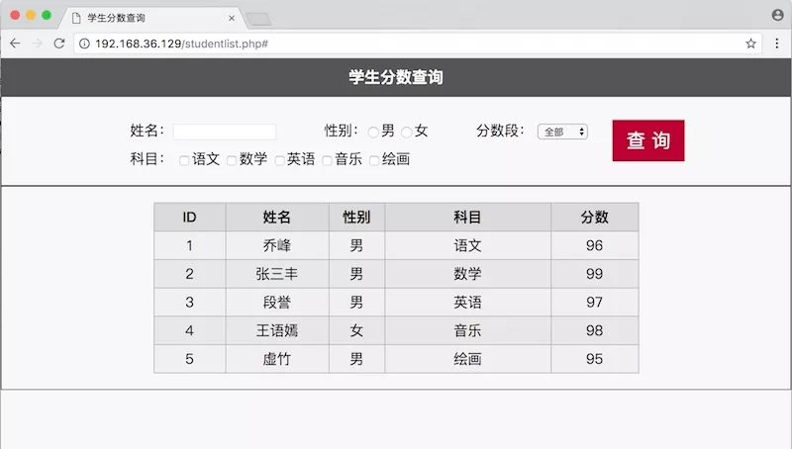Image resolution: width=792 pixels, height=449 pixels.
Task: Click the 语文 subject cell in row 1
Action: [467, 245]
